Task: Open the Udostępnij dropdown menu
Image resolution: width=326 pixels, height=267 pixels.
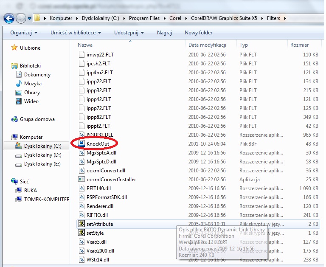Action: click(129, 33)
